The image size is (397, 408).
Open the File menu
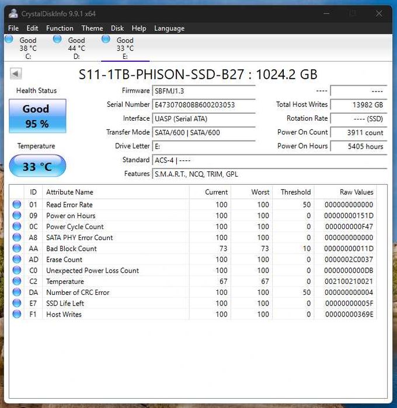pyautogui.click(x=13, y=28)
